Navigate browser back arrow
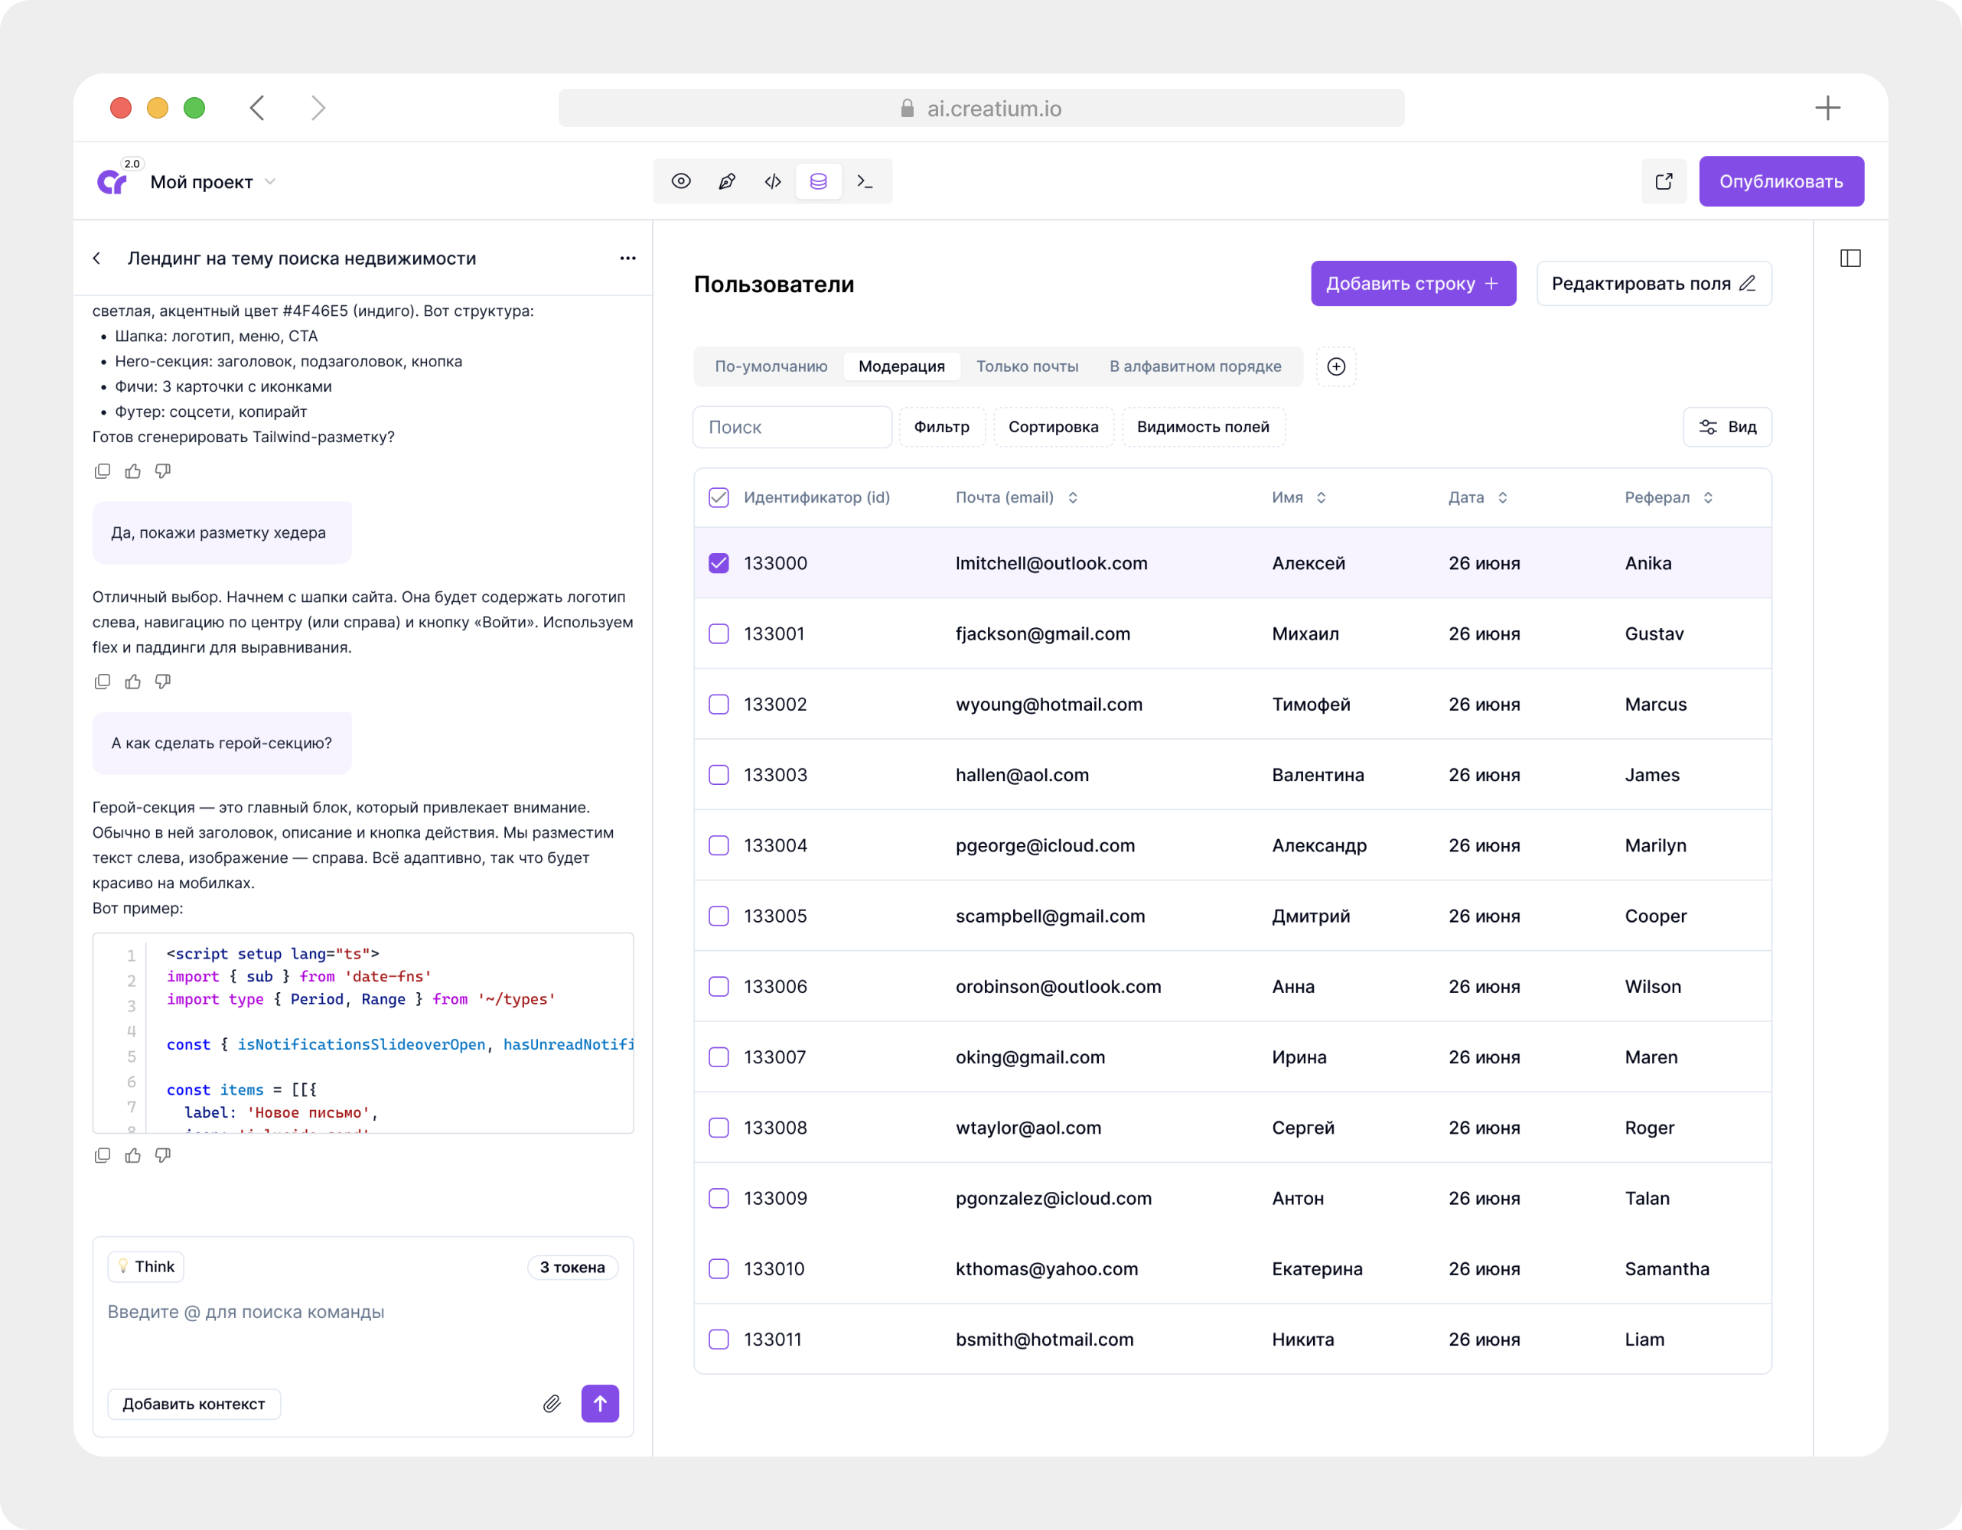Viewport: 1962px width, 1530px height. click(257, 108)
